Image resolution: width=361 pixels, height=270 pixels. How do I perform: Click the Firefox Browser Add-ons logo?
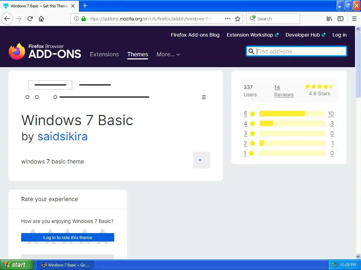click(x=45, y=51)
